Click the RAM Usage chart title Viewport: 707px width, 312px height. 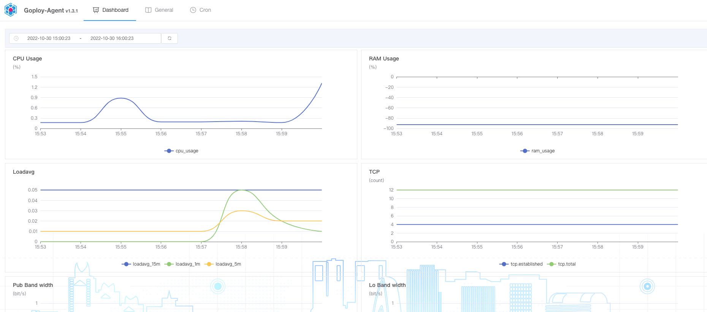coord(384,59)
